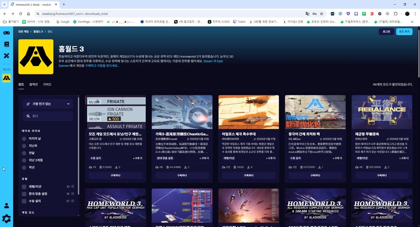
Task: Expand +5개 더 tags on 아일로스 제국 card
Action: point(271,158)
